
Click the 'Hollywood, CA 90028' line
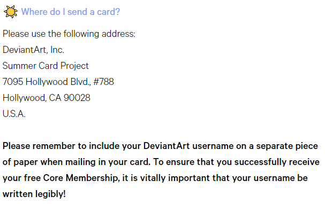(47, 98)
